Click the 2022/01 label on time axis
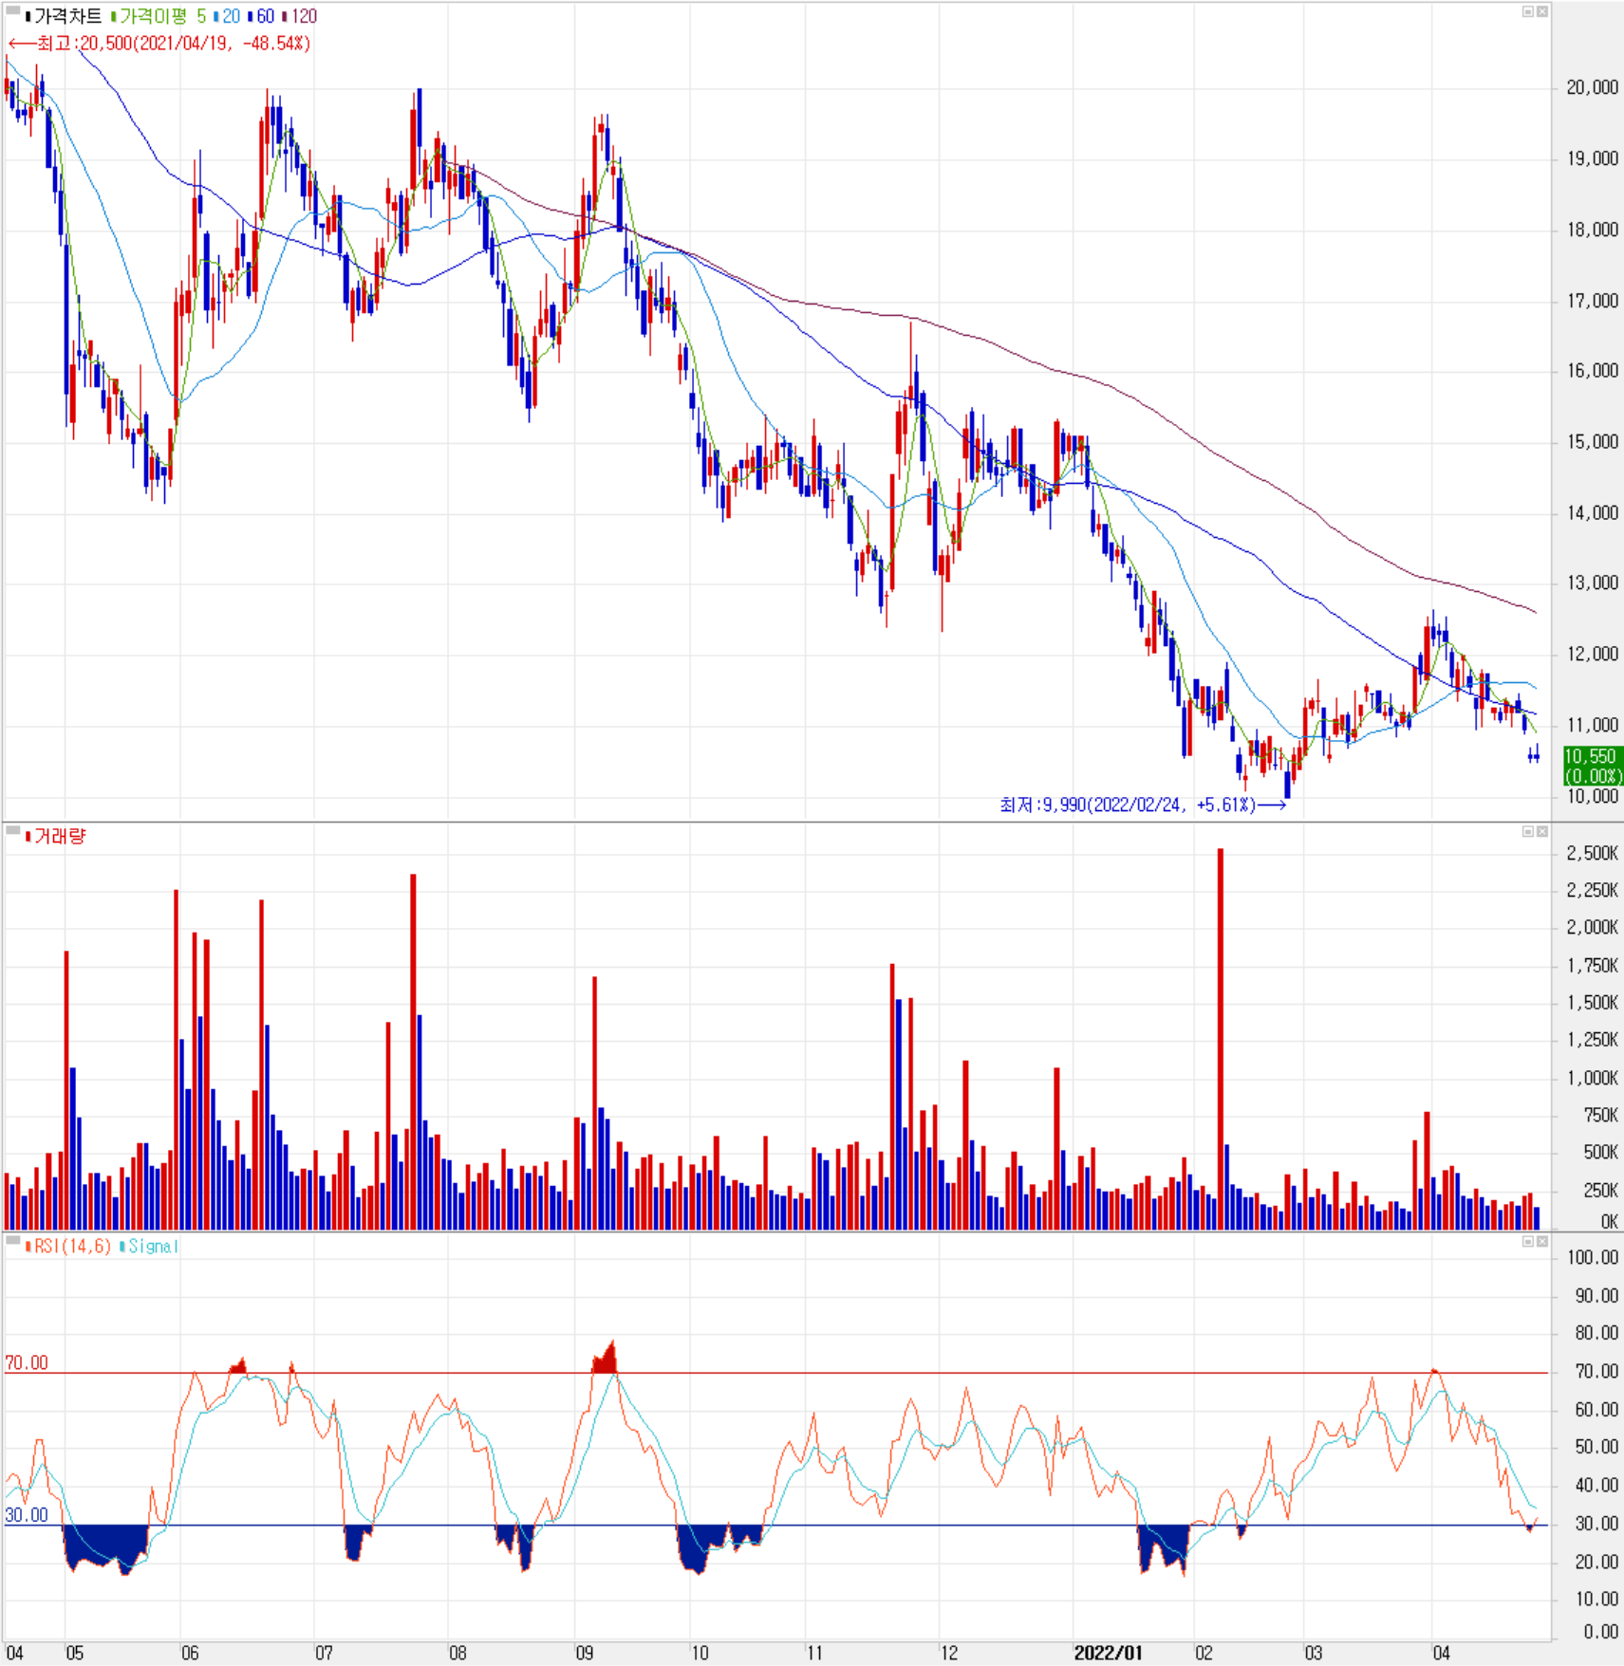Viewport: 1624px width, 1666px height. (1108, 1653)
